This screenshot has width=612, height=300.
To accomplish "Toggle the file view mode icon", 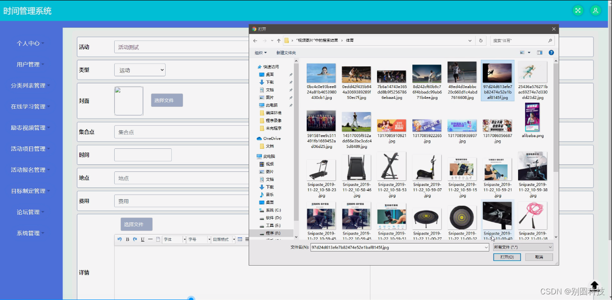I will pos(522,52).
